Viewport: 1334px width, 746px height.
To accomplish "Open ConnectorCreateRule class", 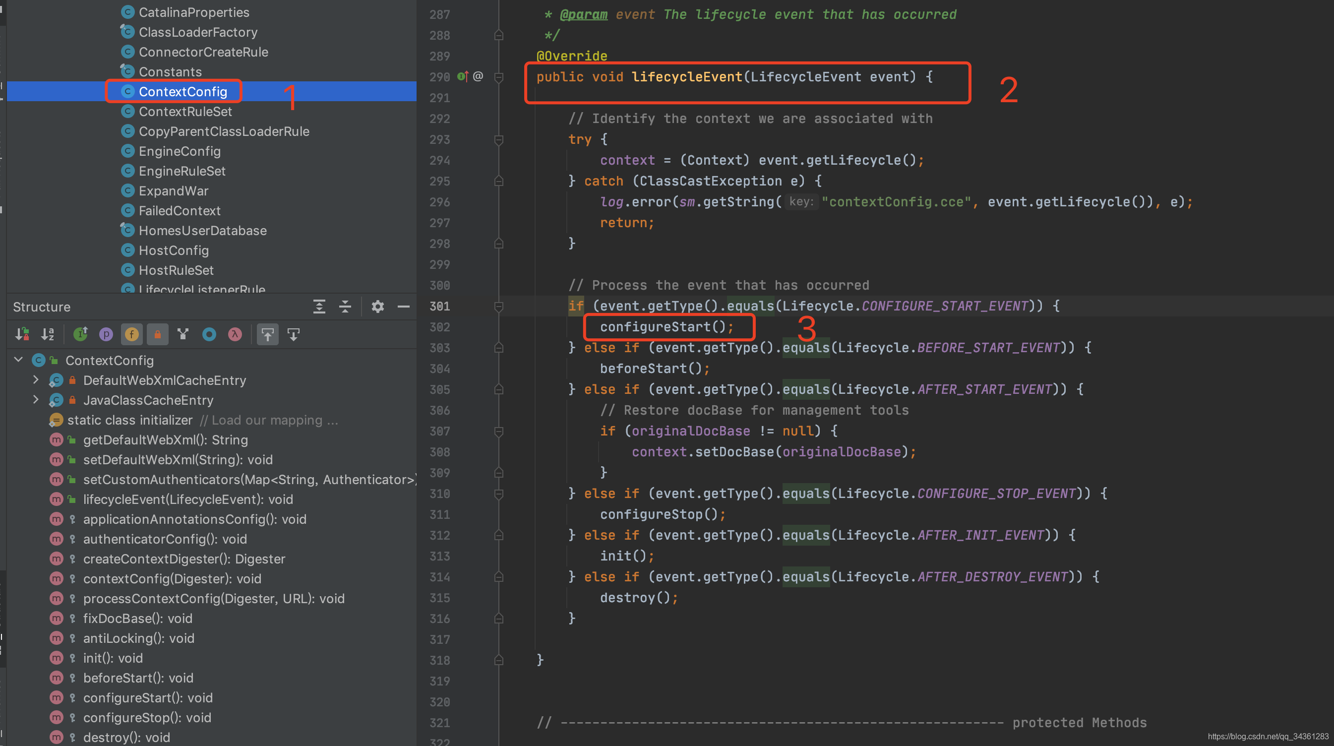I will [203, 52].
